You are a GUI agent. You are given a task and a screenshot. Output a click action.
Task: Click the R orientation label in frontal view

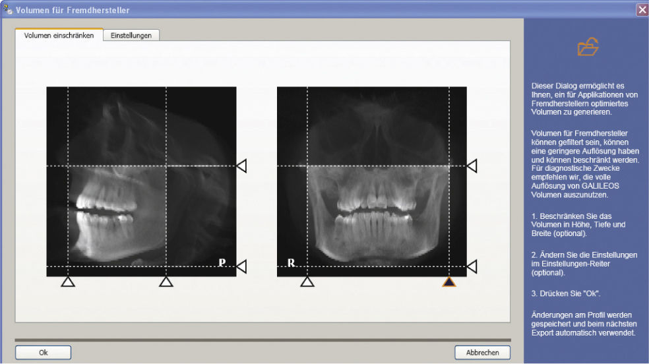291,262
